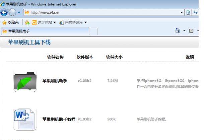Click the add-to-favorites-bar star icon
This screenshot has width=206, height=140.
[x=27, y=22]
